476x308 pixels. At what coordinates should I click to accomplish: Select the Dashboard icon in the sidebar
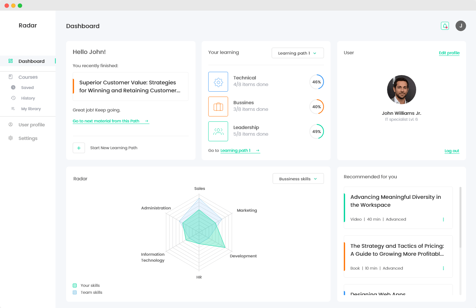point(11,61)
